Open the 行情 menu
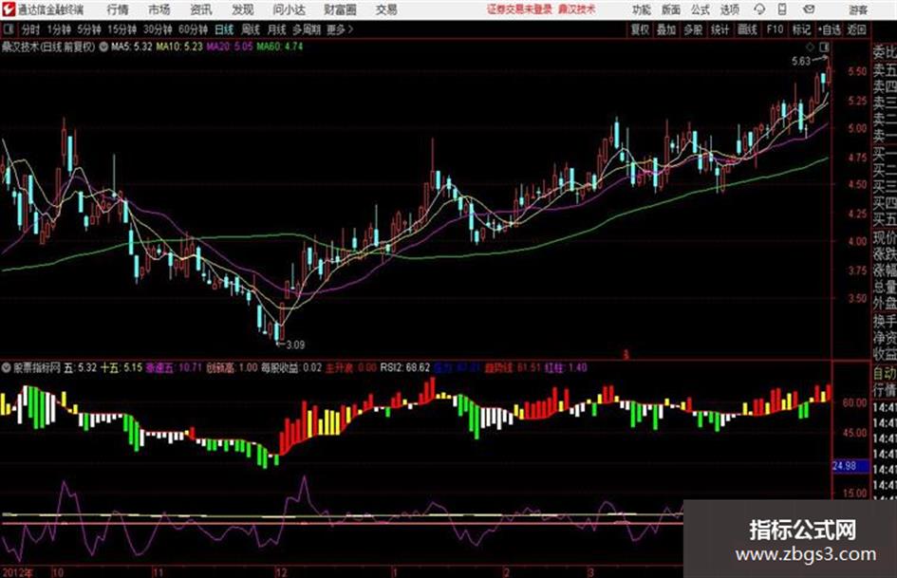The image size is (897, 578). (118, 9)
